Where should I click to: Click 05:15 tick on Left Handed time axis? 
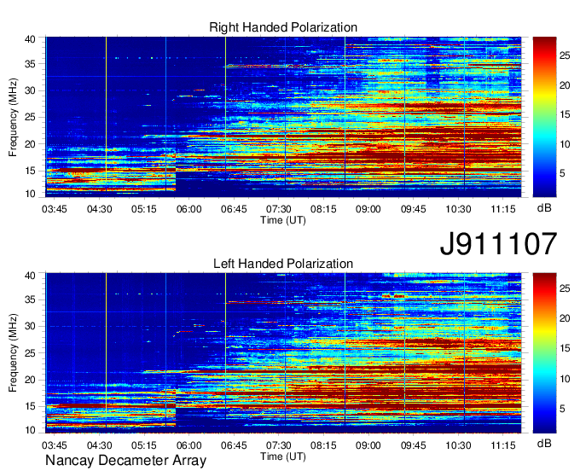[x=144, y=445]
